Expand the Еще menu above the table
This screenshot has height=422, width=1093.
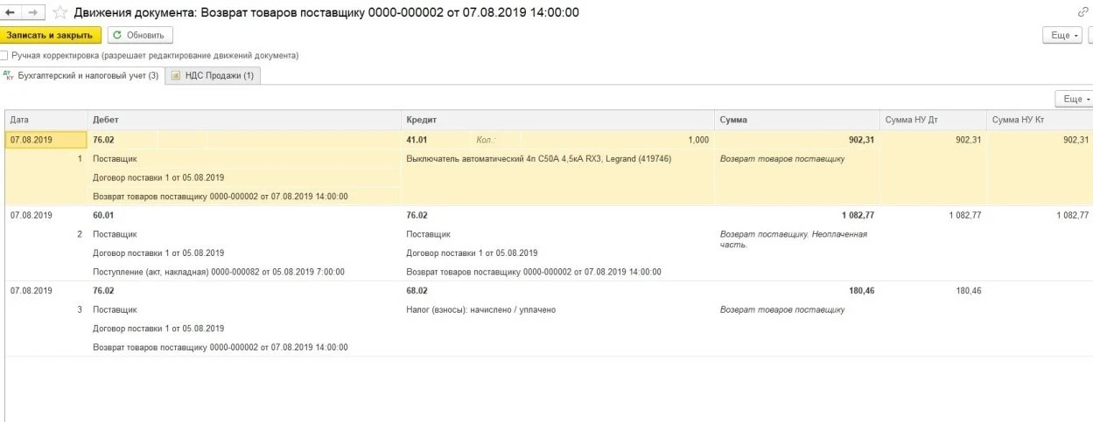[1073, 99]
